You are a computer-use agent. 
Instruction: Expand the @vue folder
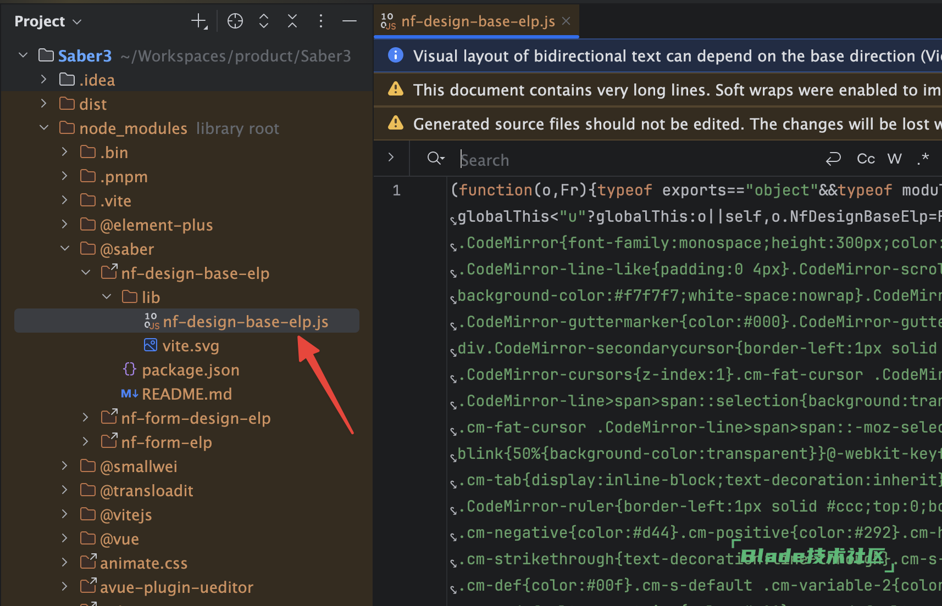pos(65,538)
